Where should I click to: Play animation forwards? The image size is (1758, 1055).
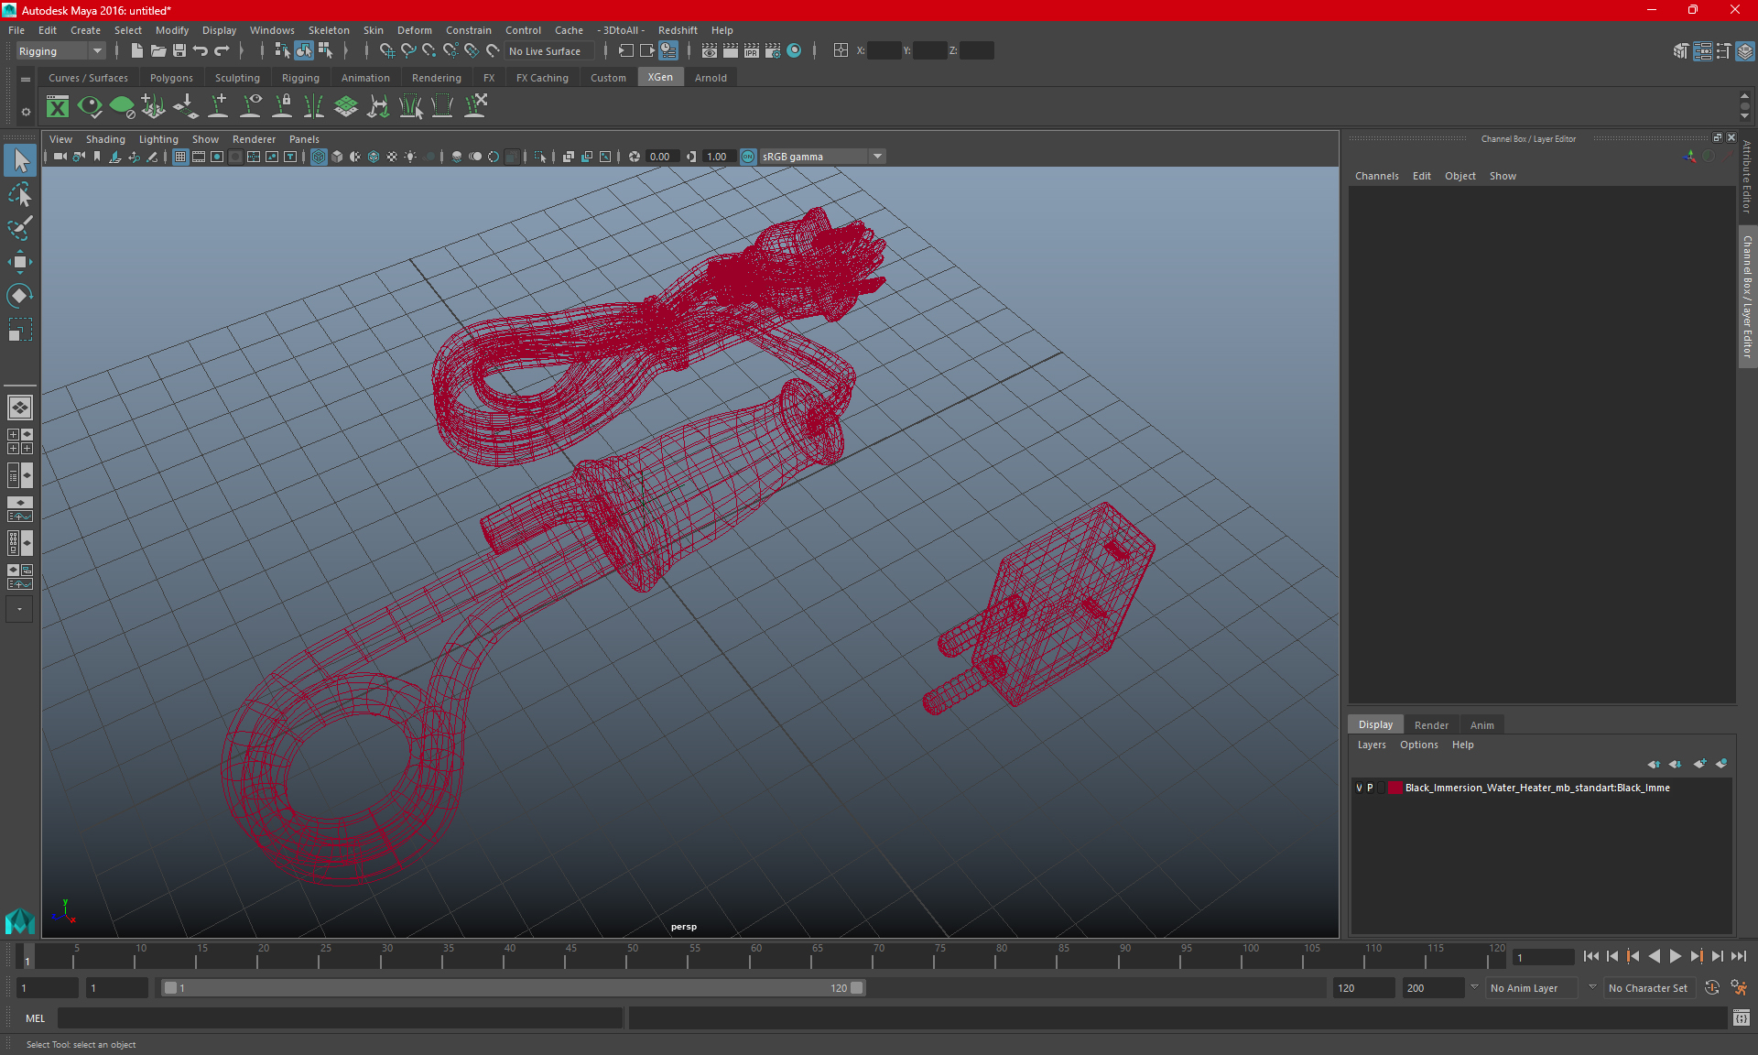(1675, 956)
